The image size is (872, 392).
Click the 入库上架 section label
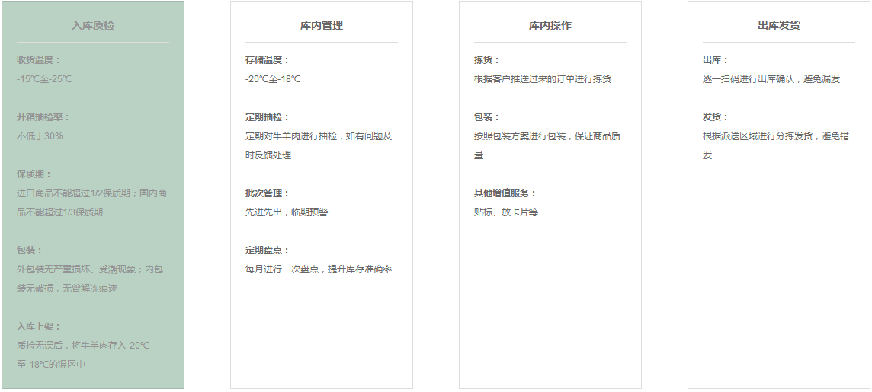point(38,327)
